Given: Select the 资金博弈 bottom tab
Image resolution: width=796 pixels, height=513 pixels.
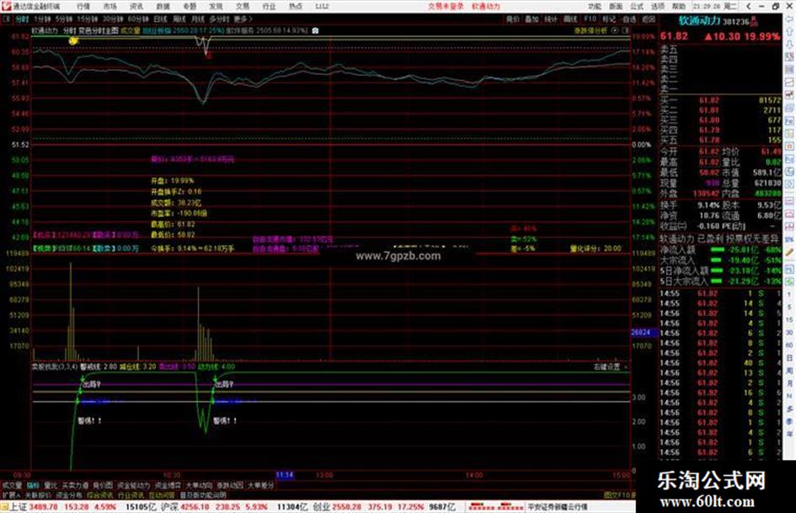Looking at the screenshot, I should click(x=168, y=485).
